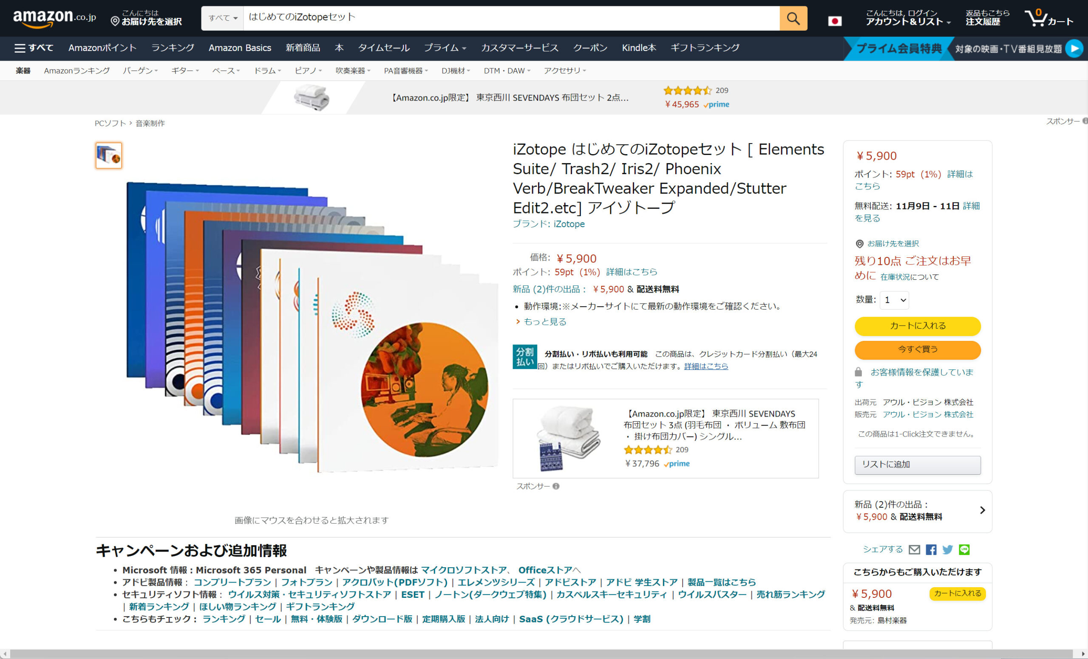
Task: Open the iZotope brand link
Action: (x=548, y=224)
